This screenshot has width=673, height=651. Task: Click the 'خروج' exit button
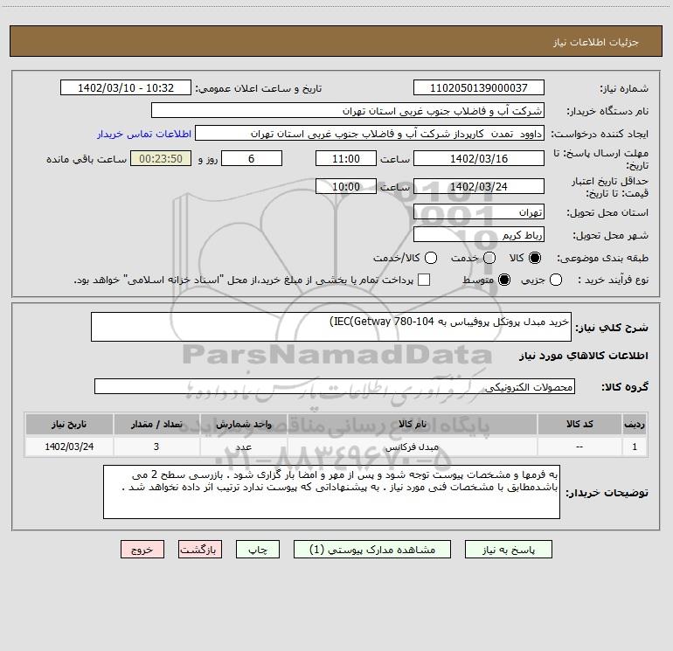[x=142, y=550]
